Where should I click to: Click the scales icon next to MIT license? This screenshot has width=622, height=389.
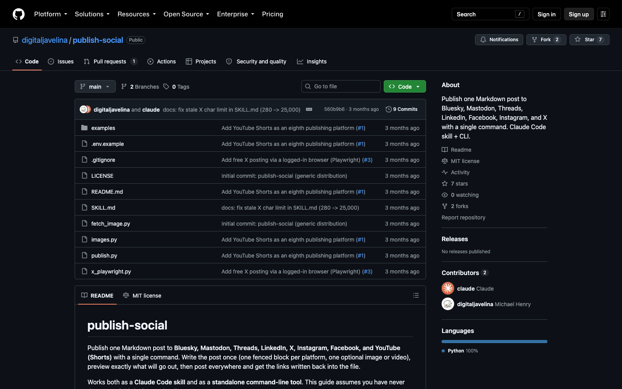tap(445, 161)
